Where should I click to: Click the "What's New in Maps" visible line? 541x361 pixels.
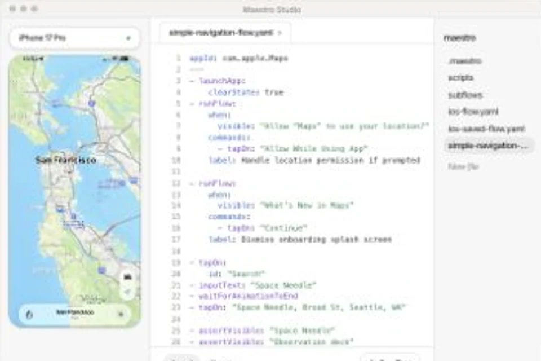(285, 205)
